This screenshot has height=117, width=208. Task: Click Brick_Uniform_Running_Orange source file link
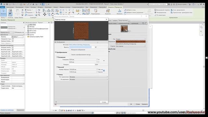(80, 45)
